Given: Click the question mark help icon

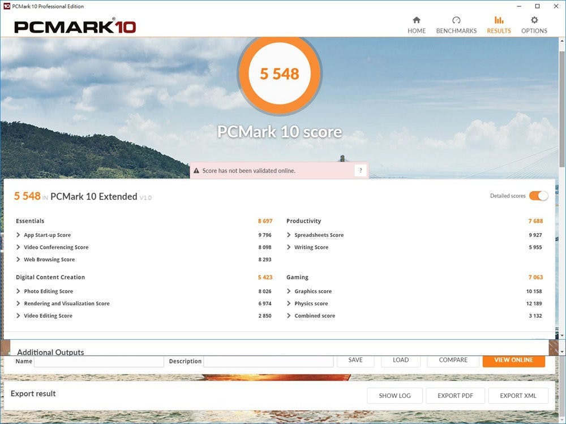Looking at the screenshot, I should [361, 171].
